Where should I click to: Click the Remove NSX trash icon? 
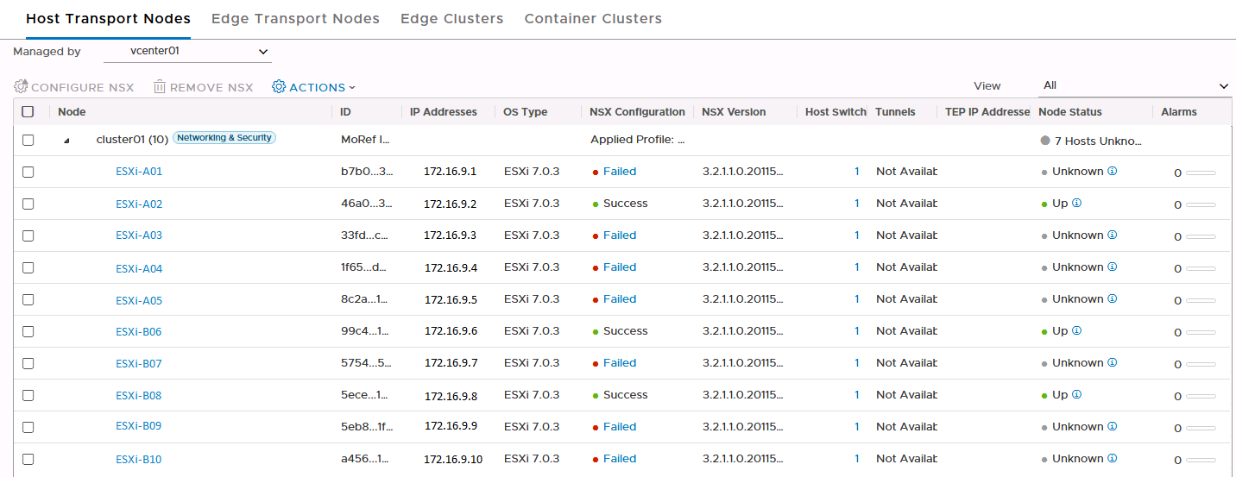[160, 87]
